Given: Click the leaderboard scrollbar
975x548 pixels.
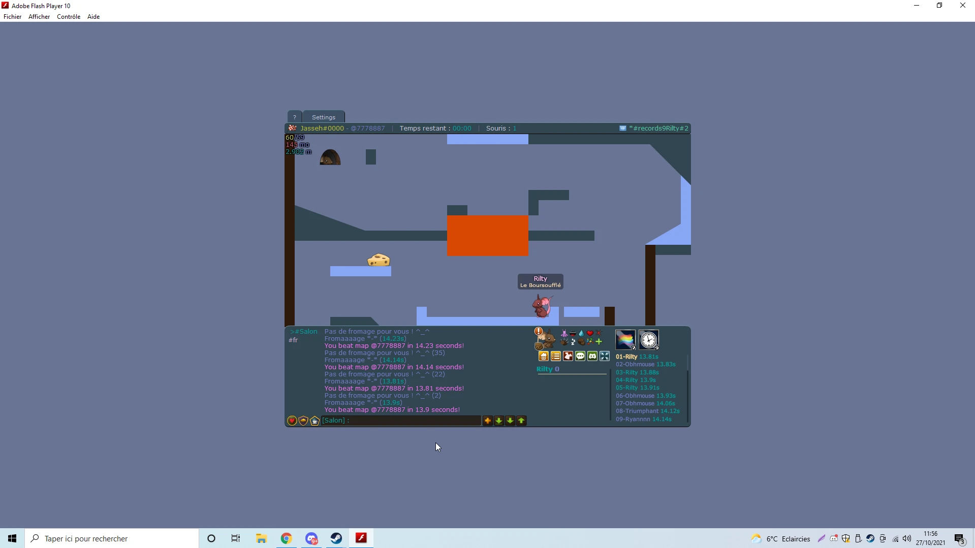Looking at the screenshot, I should coord(688,389).
